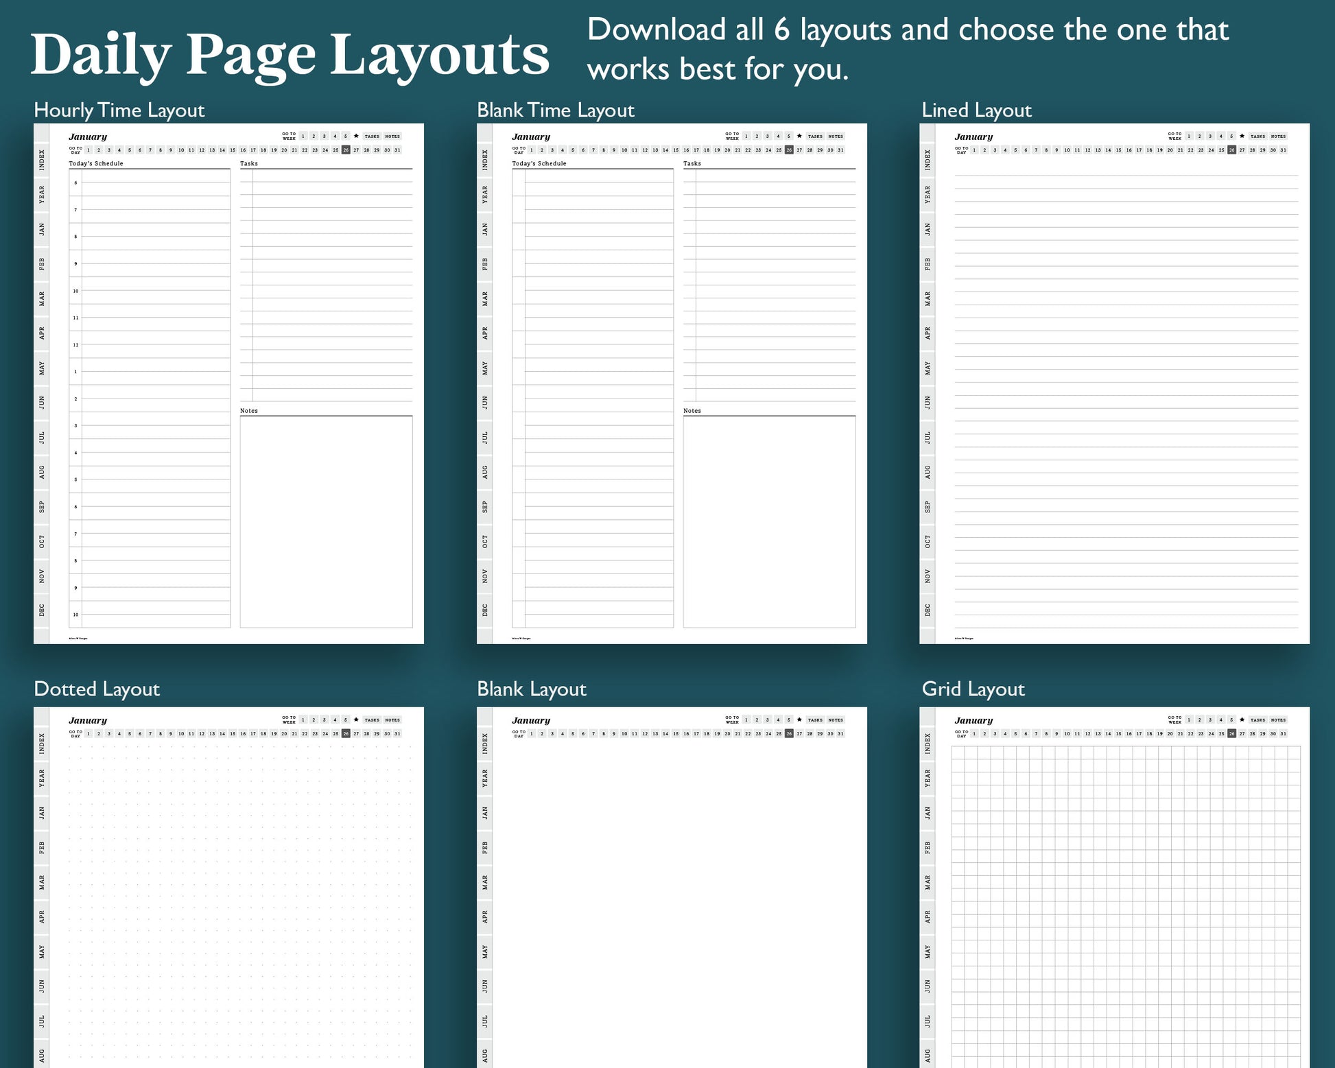The image size is (1335, 1068).
Task: Click the star icon in Dotted Layout header
Action: coord(356,720)
